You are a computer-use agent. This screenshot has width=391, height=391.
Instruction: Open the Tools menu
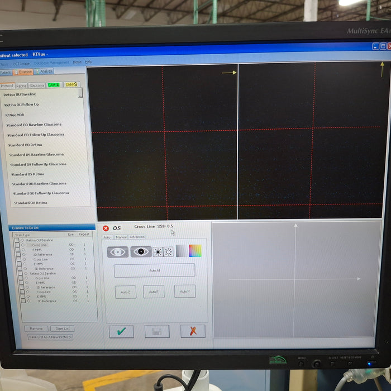click(x=4, y=64)
